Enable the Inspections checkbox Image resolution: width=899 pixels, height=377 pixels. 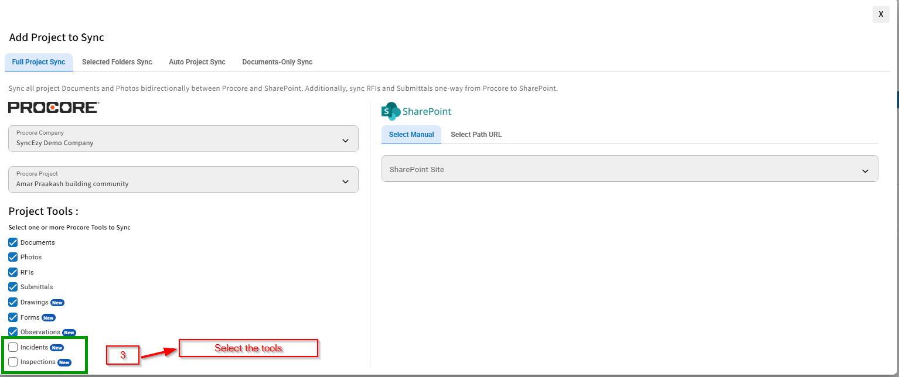[13, 362]
